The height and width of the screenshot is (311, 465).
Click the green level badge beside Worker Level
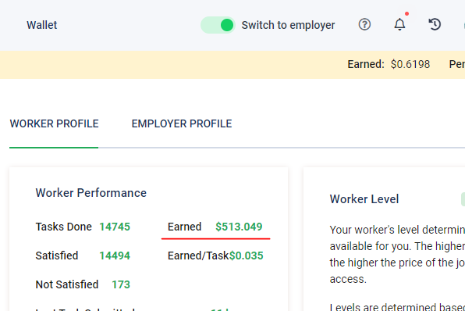coord(463,199)
